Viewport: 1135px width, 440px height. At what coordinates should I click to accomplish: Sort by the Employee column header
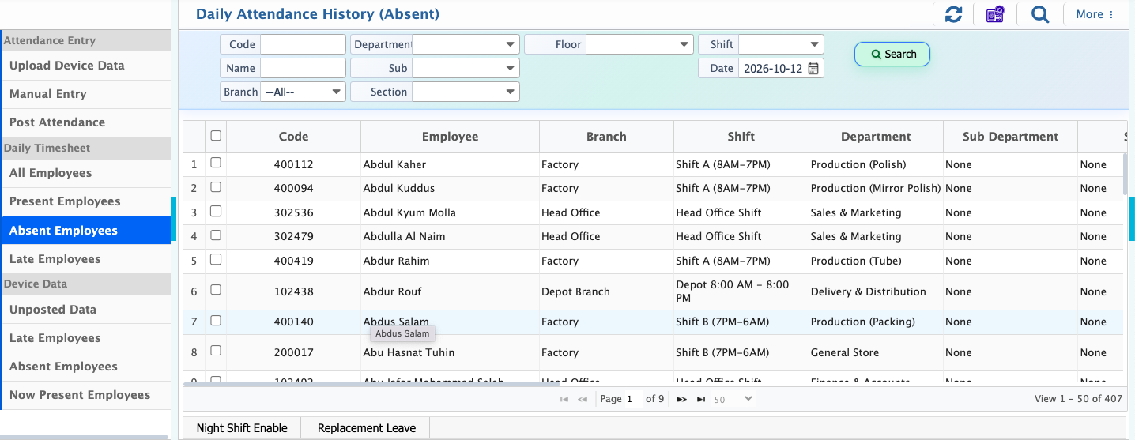point(450,137)
